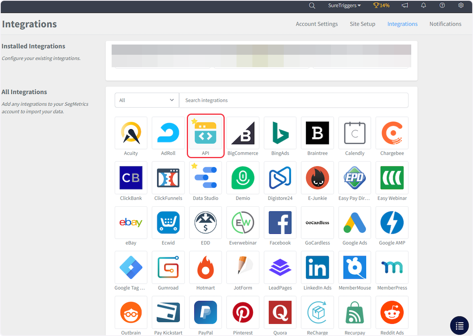Choose the ReCharge integration icon
The height and width of the screenshot is (336, 473).
tap(317, 312)
